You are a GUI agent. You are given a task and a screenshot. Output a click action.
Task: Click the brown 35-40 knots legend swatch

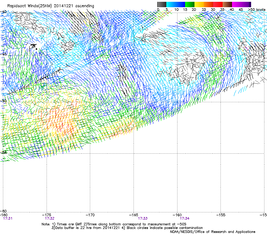[227, 4]
